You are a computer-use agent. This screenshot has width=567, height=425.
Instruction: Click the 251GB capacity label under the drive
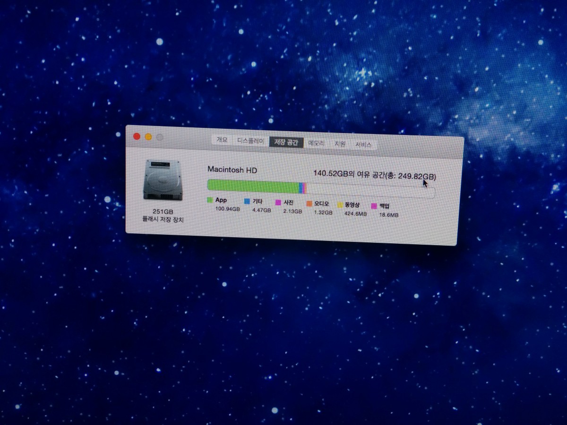tap(163, 212)
